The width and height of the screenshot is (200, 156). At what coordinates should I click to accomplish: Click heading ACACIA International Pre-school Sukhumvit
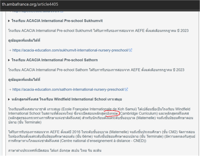point(57,21)
